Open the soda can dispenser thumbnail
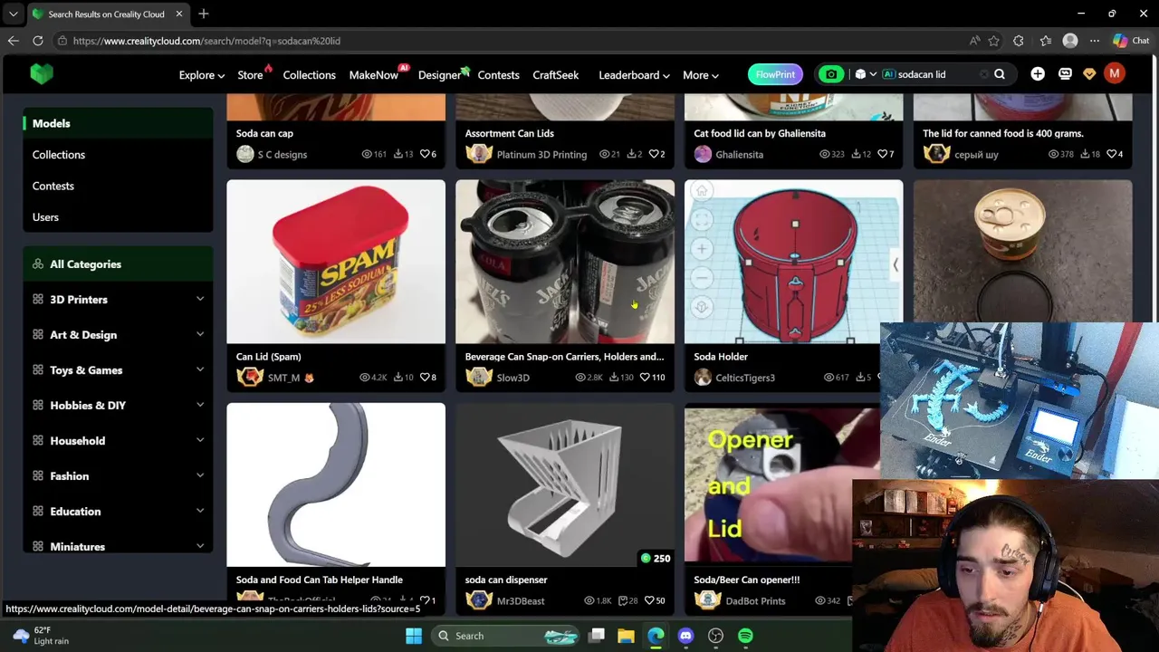Screen dimensions: 1159x652 (x=565, y=485)
